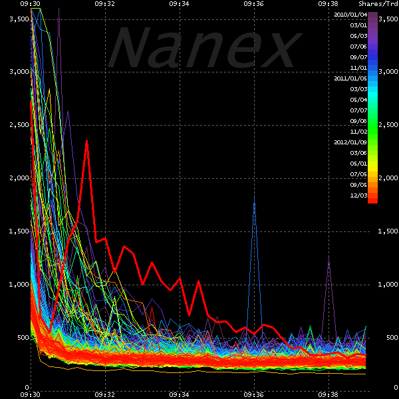Select legend date 11/02
The image size is (399, 399).
tap(358, 132)
